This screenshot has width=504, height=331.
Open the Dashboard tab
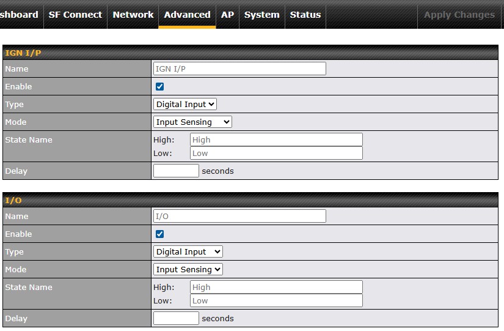click(20, 15)
